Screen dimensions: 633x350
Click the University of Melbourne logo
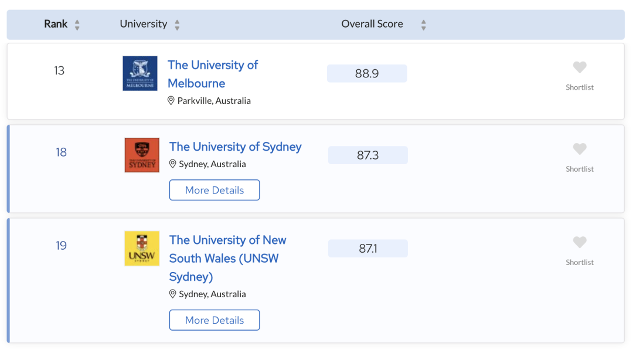140,73
